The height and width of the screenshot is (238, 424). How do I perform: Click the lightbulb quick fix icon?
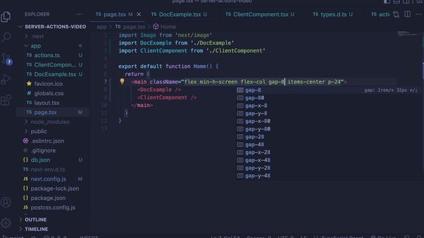point(122,81)
